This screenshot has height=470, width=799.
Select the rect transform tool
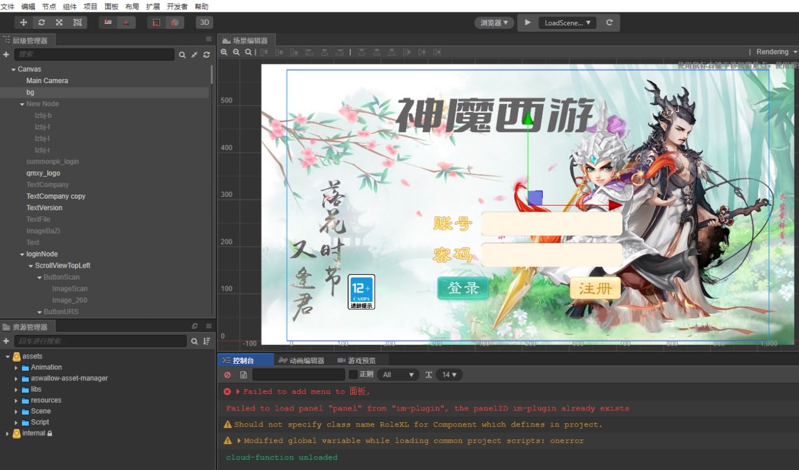point(77,22)
